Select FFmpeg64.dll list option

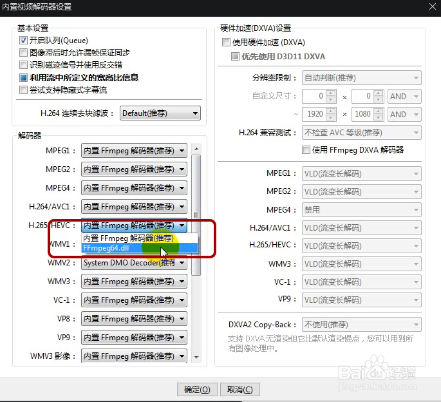[x=140, y=248]
